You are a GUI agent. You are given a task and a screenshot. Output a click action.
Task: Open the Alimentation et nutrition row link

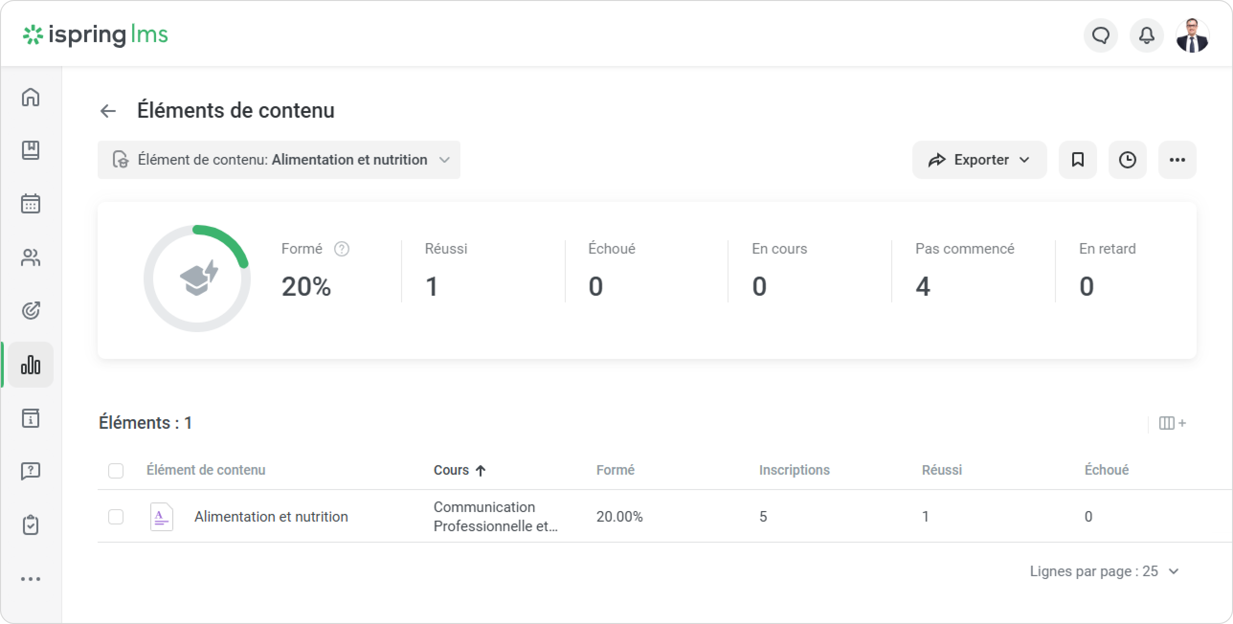pos(271,517)
